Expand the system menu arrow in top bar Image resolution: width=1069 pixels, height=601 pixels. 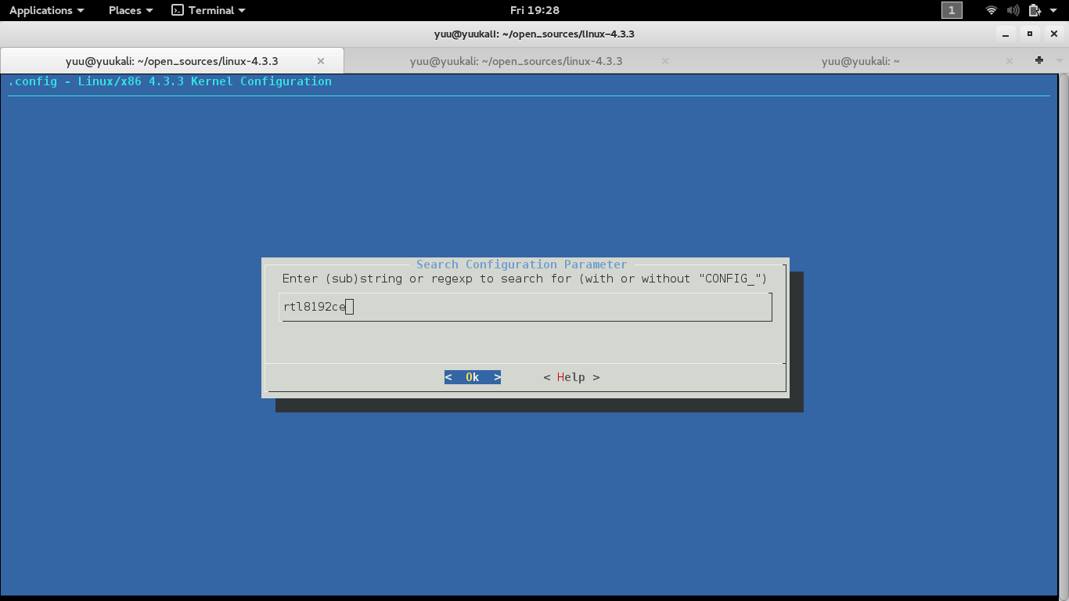(x=1053, y=10)
